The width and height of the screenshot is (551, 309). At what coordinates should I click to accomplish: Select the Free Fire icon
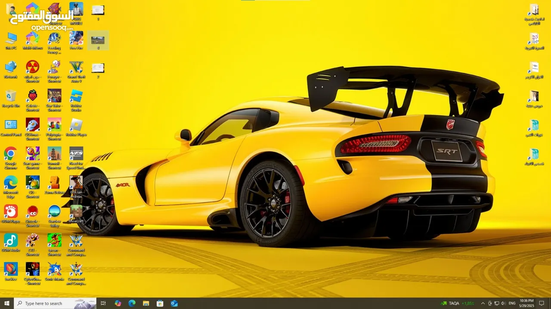[x=76, y=41]
